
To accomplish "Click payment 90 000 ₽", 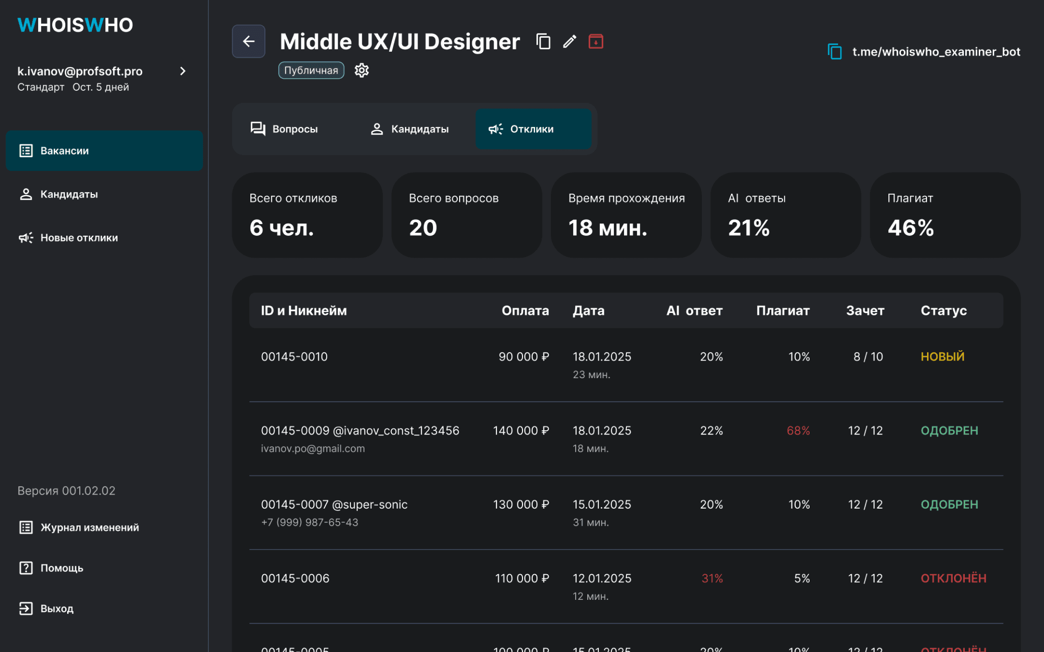I will [x=524, y=357].
